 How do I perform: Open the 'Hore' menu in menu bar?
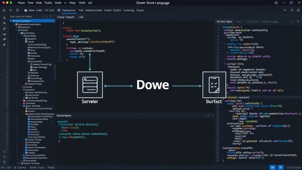(21, 3)
